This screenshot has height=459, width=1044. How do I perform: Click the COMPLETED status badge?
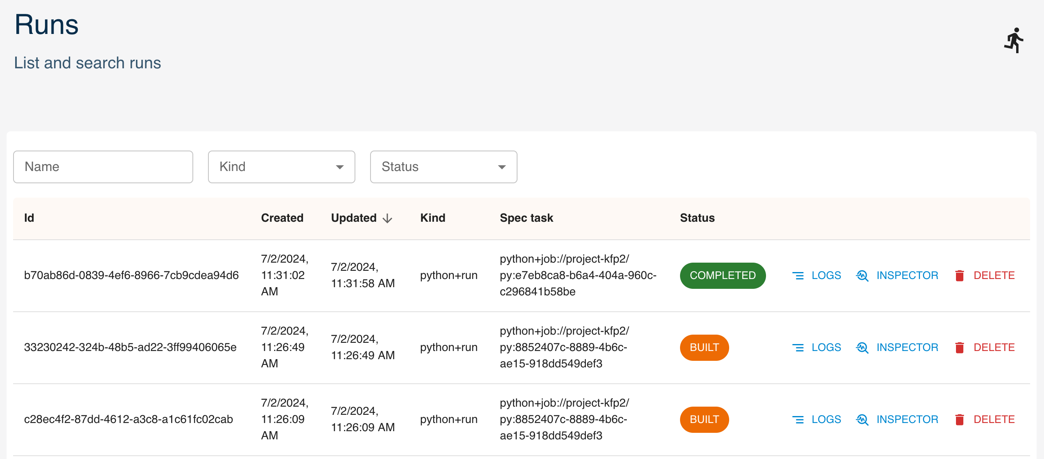(x=722, y=276)
